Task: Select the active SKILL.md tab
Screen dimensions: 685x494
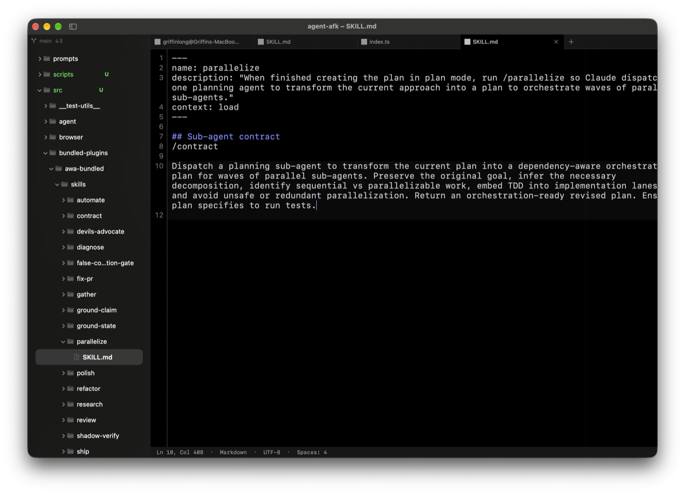Action: click(x=512, y=42)
